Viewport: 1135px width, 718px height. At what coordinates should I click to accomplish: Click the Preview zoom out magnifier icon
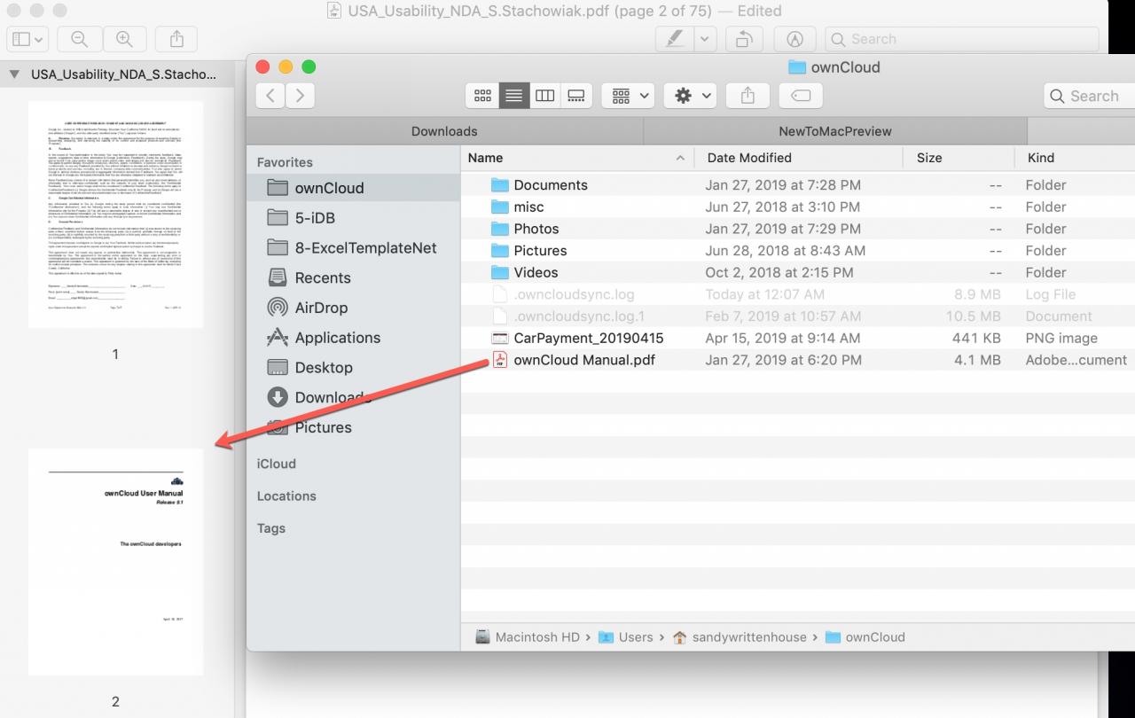tap(79, 39)
